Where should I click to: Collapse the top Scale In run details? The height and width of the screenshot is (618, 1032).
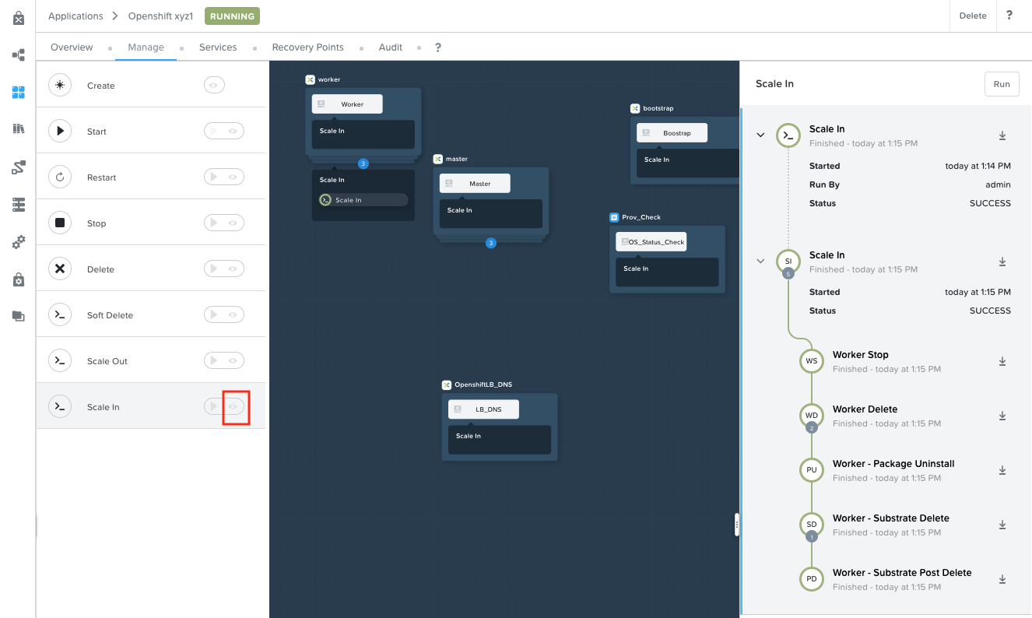(760, 135)
